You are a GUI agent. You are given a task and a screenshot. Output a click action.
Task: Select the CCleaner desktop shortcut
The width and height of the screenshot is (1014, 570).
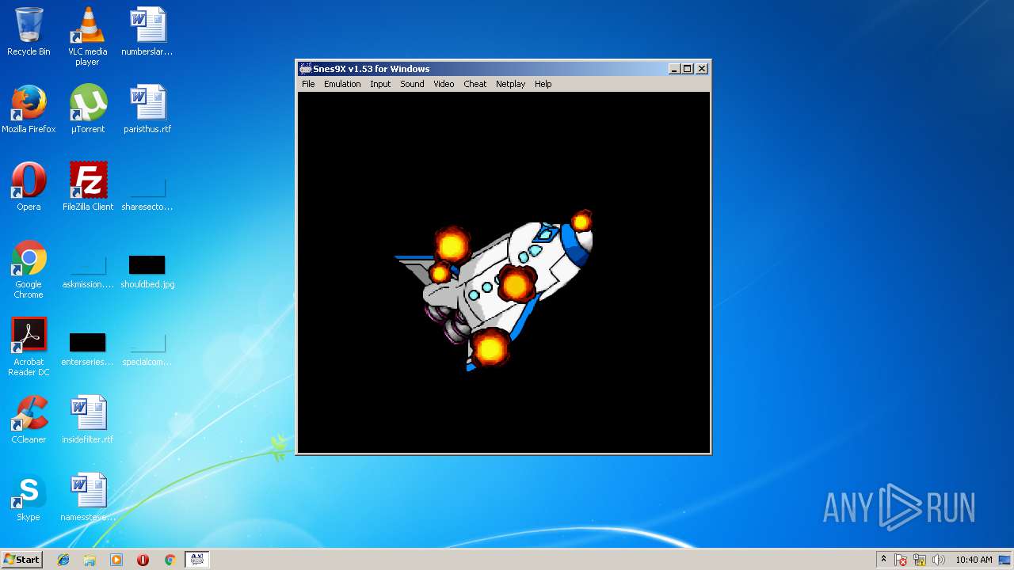coord(29,420)
